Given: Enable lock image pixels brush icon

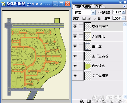Looking at the screenshot, I should [x=89, y=18].
